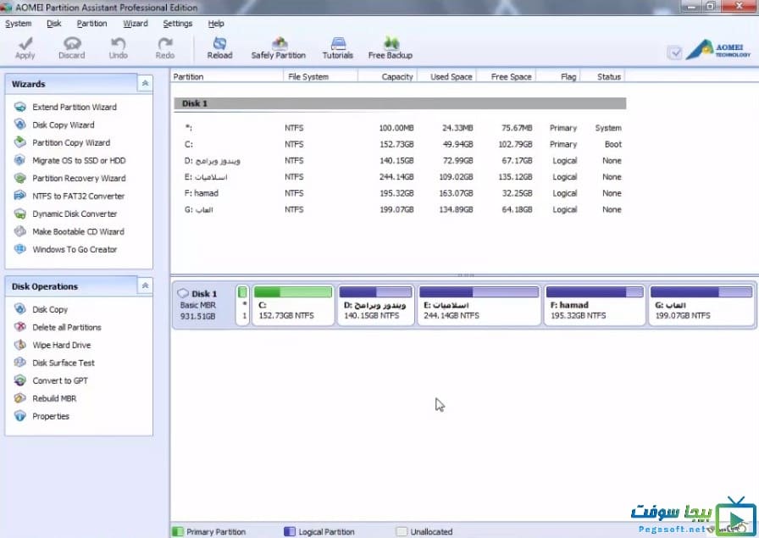
Task: Select the E: partition row in list
Action: point(400,177)
